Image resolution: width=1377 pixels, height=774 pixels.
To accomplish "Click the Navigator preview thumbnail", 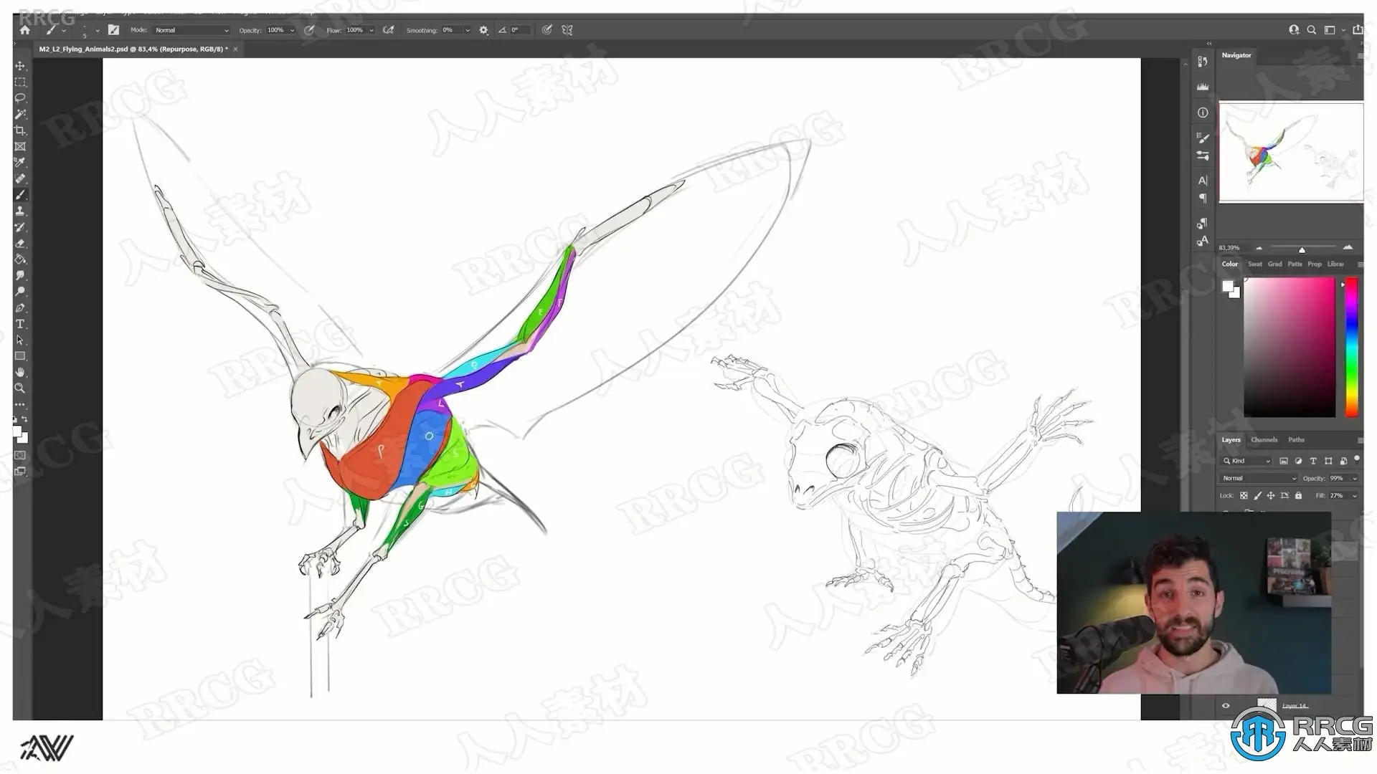I will tap(1290, 152).
